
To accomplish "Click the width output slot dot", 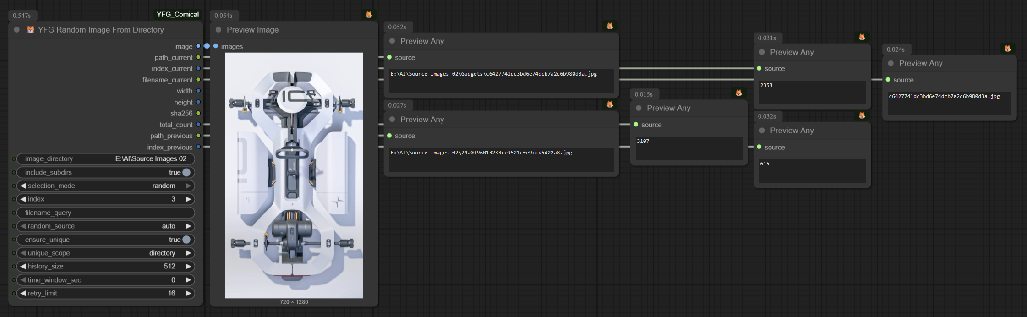I will (x=198, y=91).
